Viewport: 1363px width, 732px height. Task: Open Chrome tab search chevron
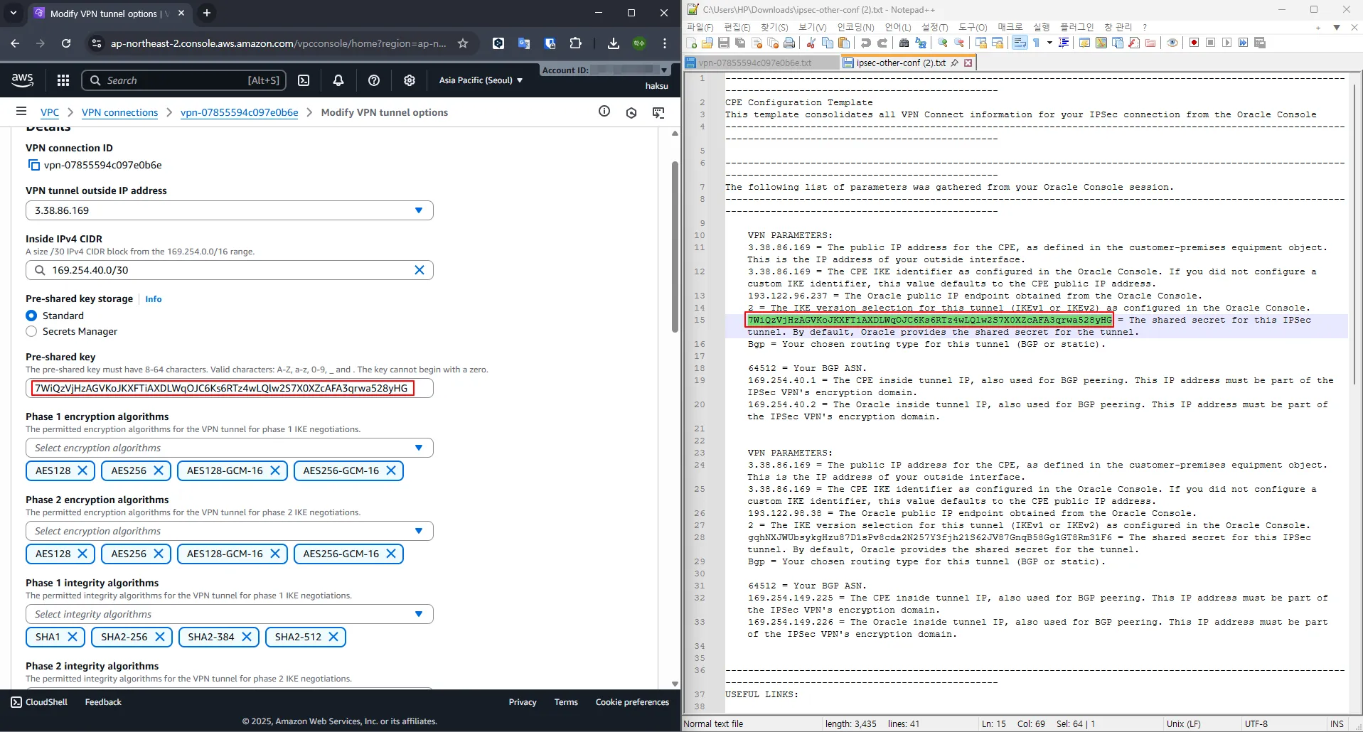13,13
